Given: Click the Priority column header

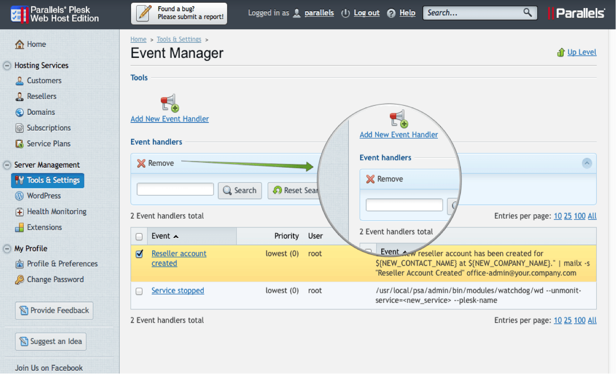Looking at the screenshot, I should coord(287,236).
